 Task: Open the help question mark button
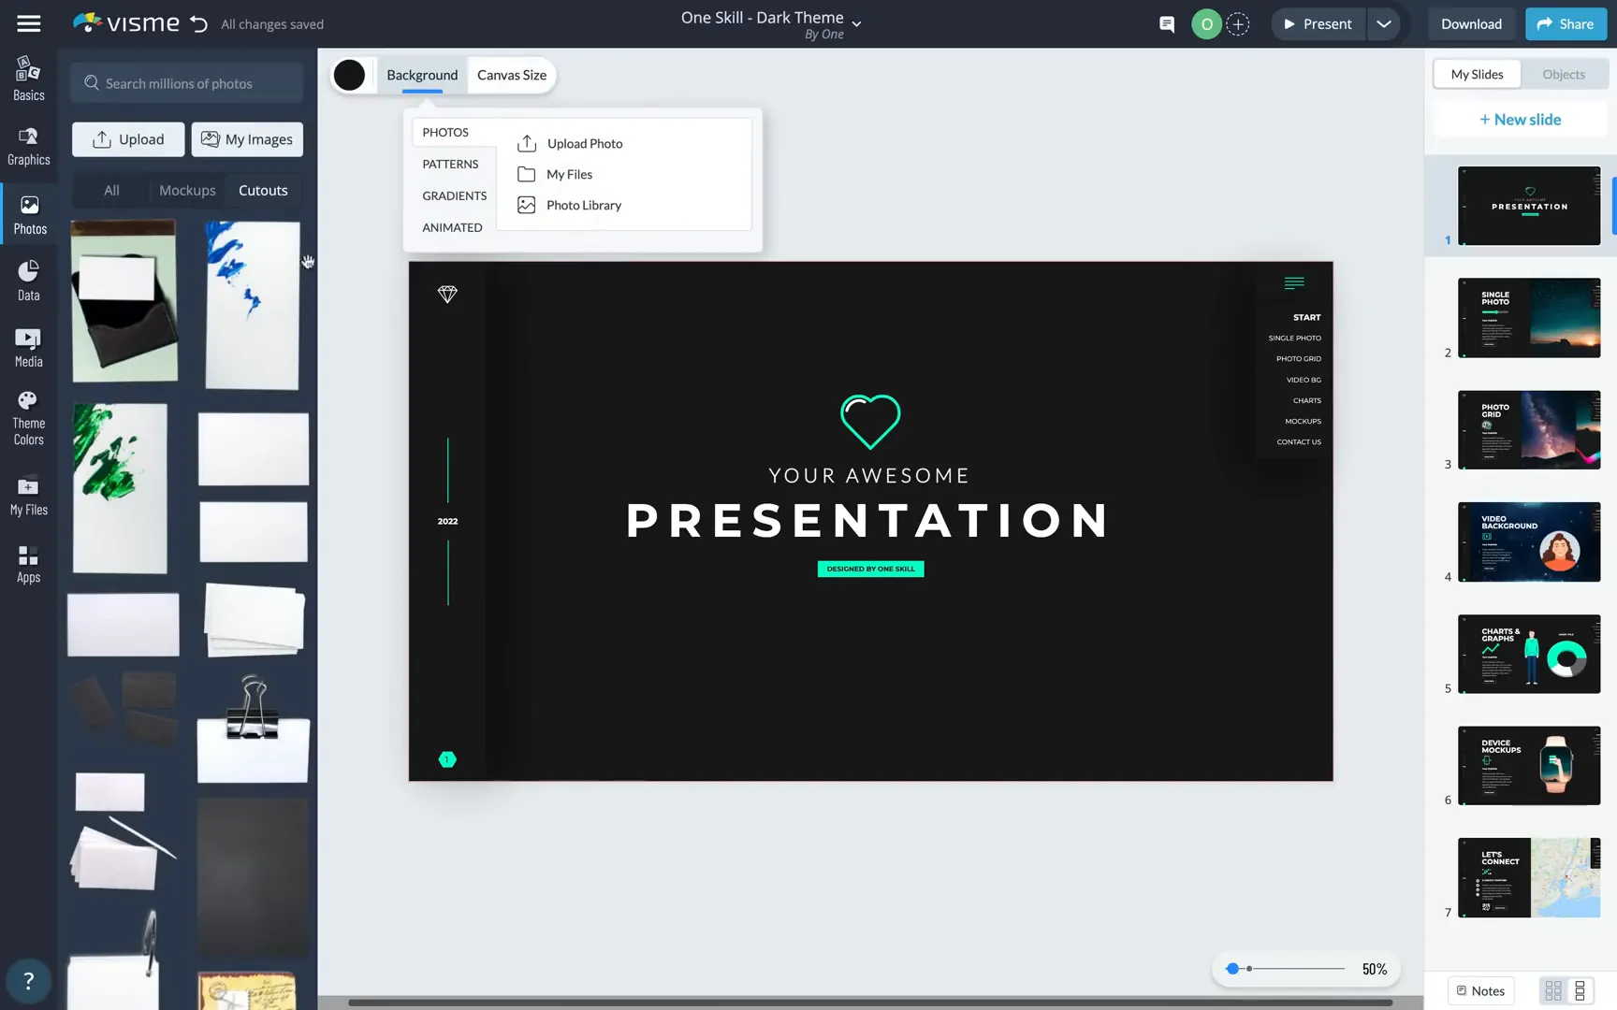point(29,981)
